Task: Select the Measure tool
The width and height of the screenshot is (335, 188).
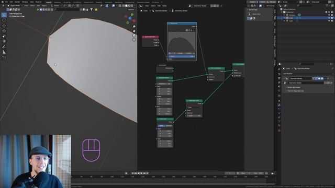Action: [x=4, y=52]
